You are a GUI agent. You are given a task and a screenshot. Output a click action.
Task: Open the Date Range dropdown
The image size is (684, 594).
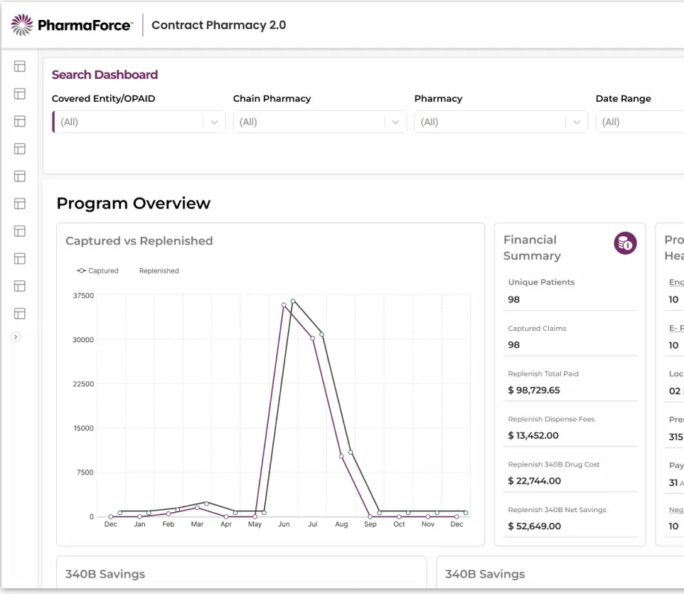pyautogui.click(x=639, y=122)
